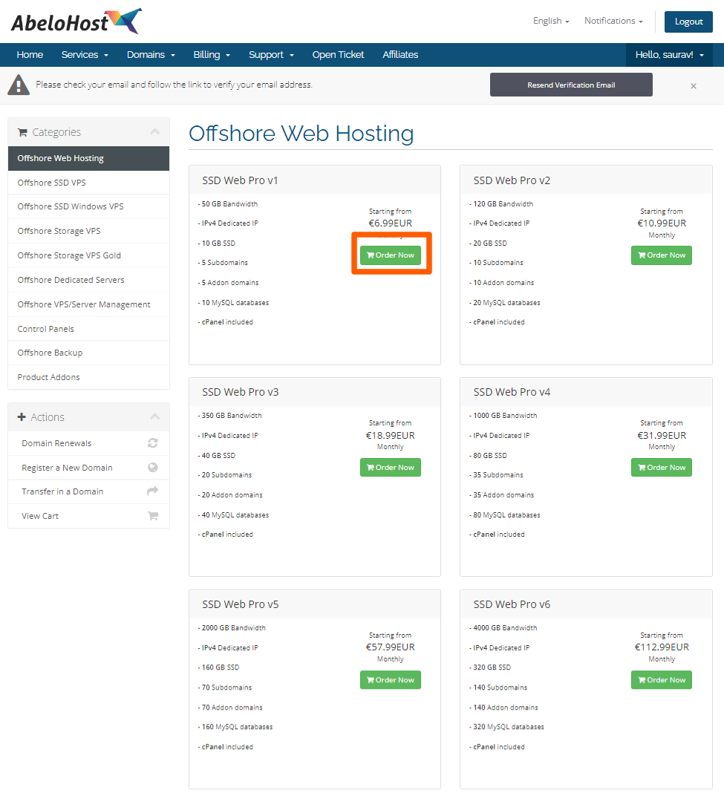Click the AbeloHost logo
Viewport: 724px width, 804px height.
pos(74,22)
